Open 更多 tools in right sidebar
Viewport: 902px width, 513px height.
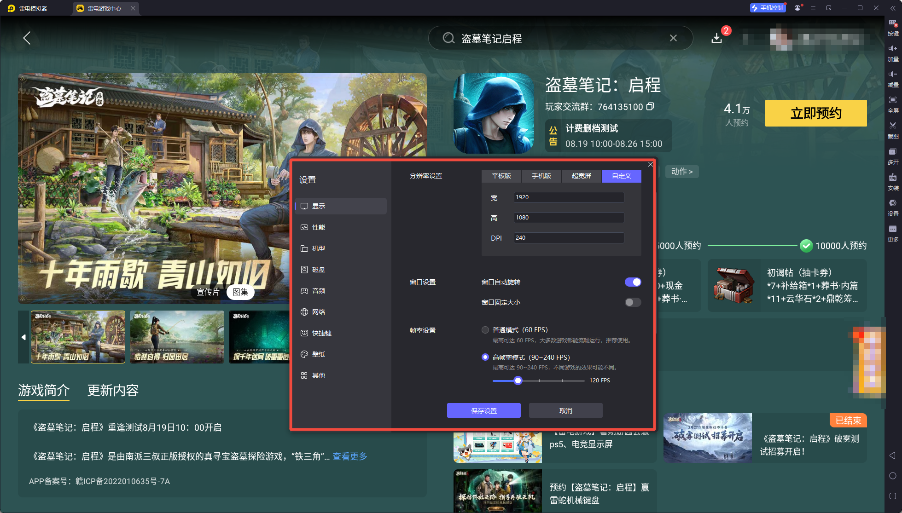(x=893, y=233)
